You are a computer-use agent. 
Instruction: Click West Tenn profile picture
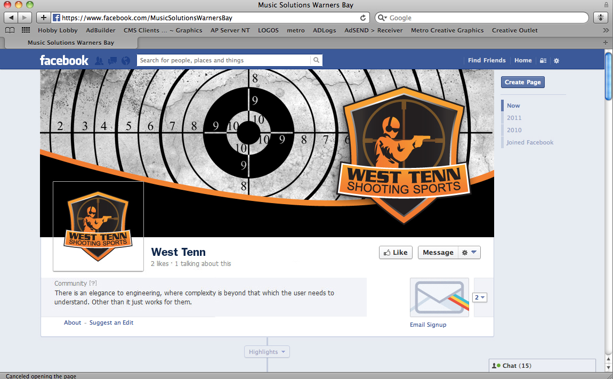pyautogui.click(x=98, y=226)
